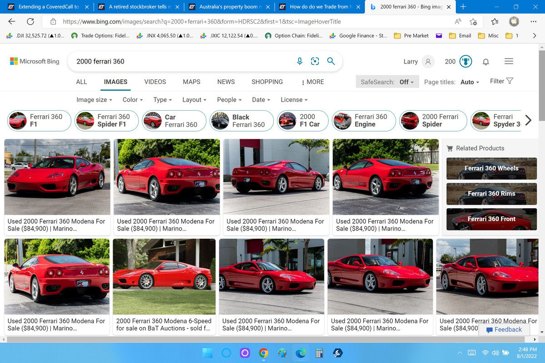545x363 pixels.
Task: Open Car Ferrari 360 chip
Action: (x=174, y=121)
